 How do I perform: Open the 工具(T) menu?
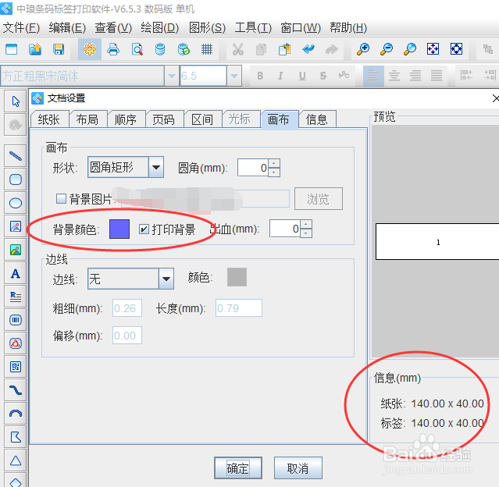(x=253, y=28)
